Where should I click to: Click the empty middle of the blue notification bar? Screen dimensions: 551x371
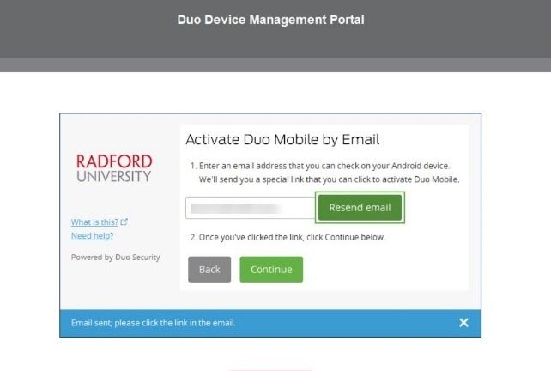click(343, 323)
